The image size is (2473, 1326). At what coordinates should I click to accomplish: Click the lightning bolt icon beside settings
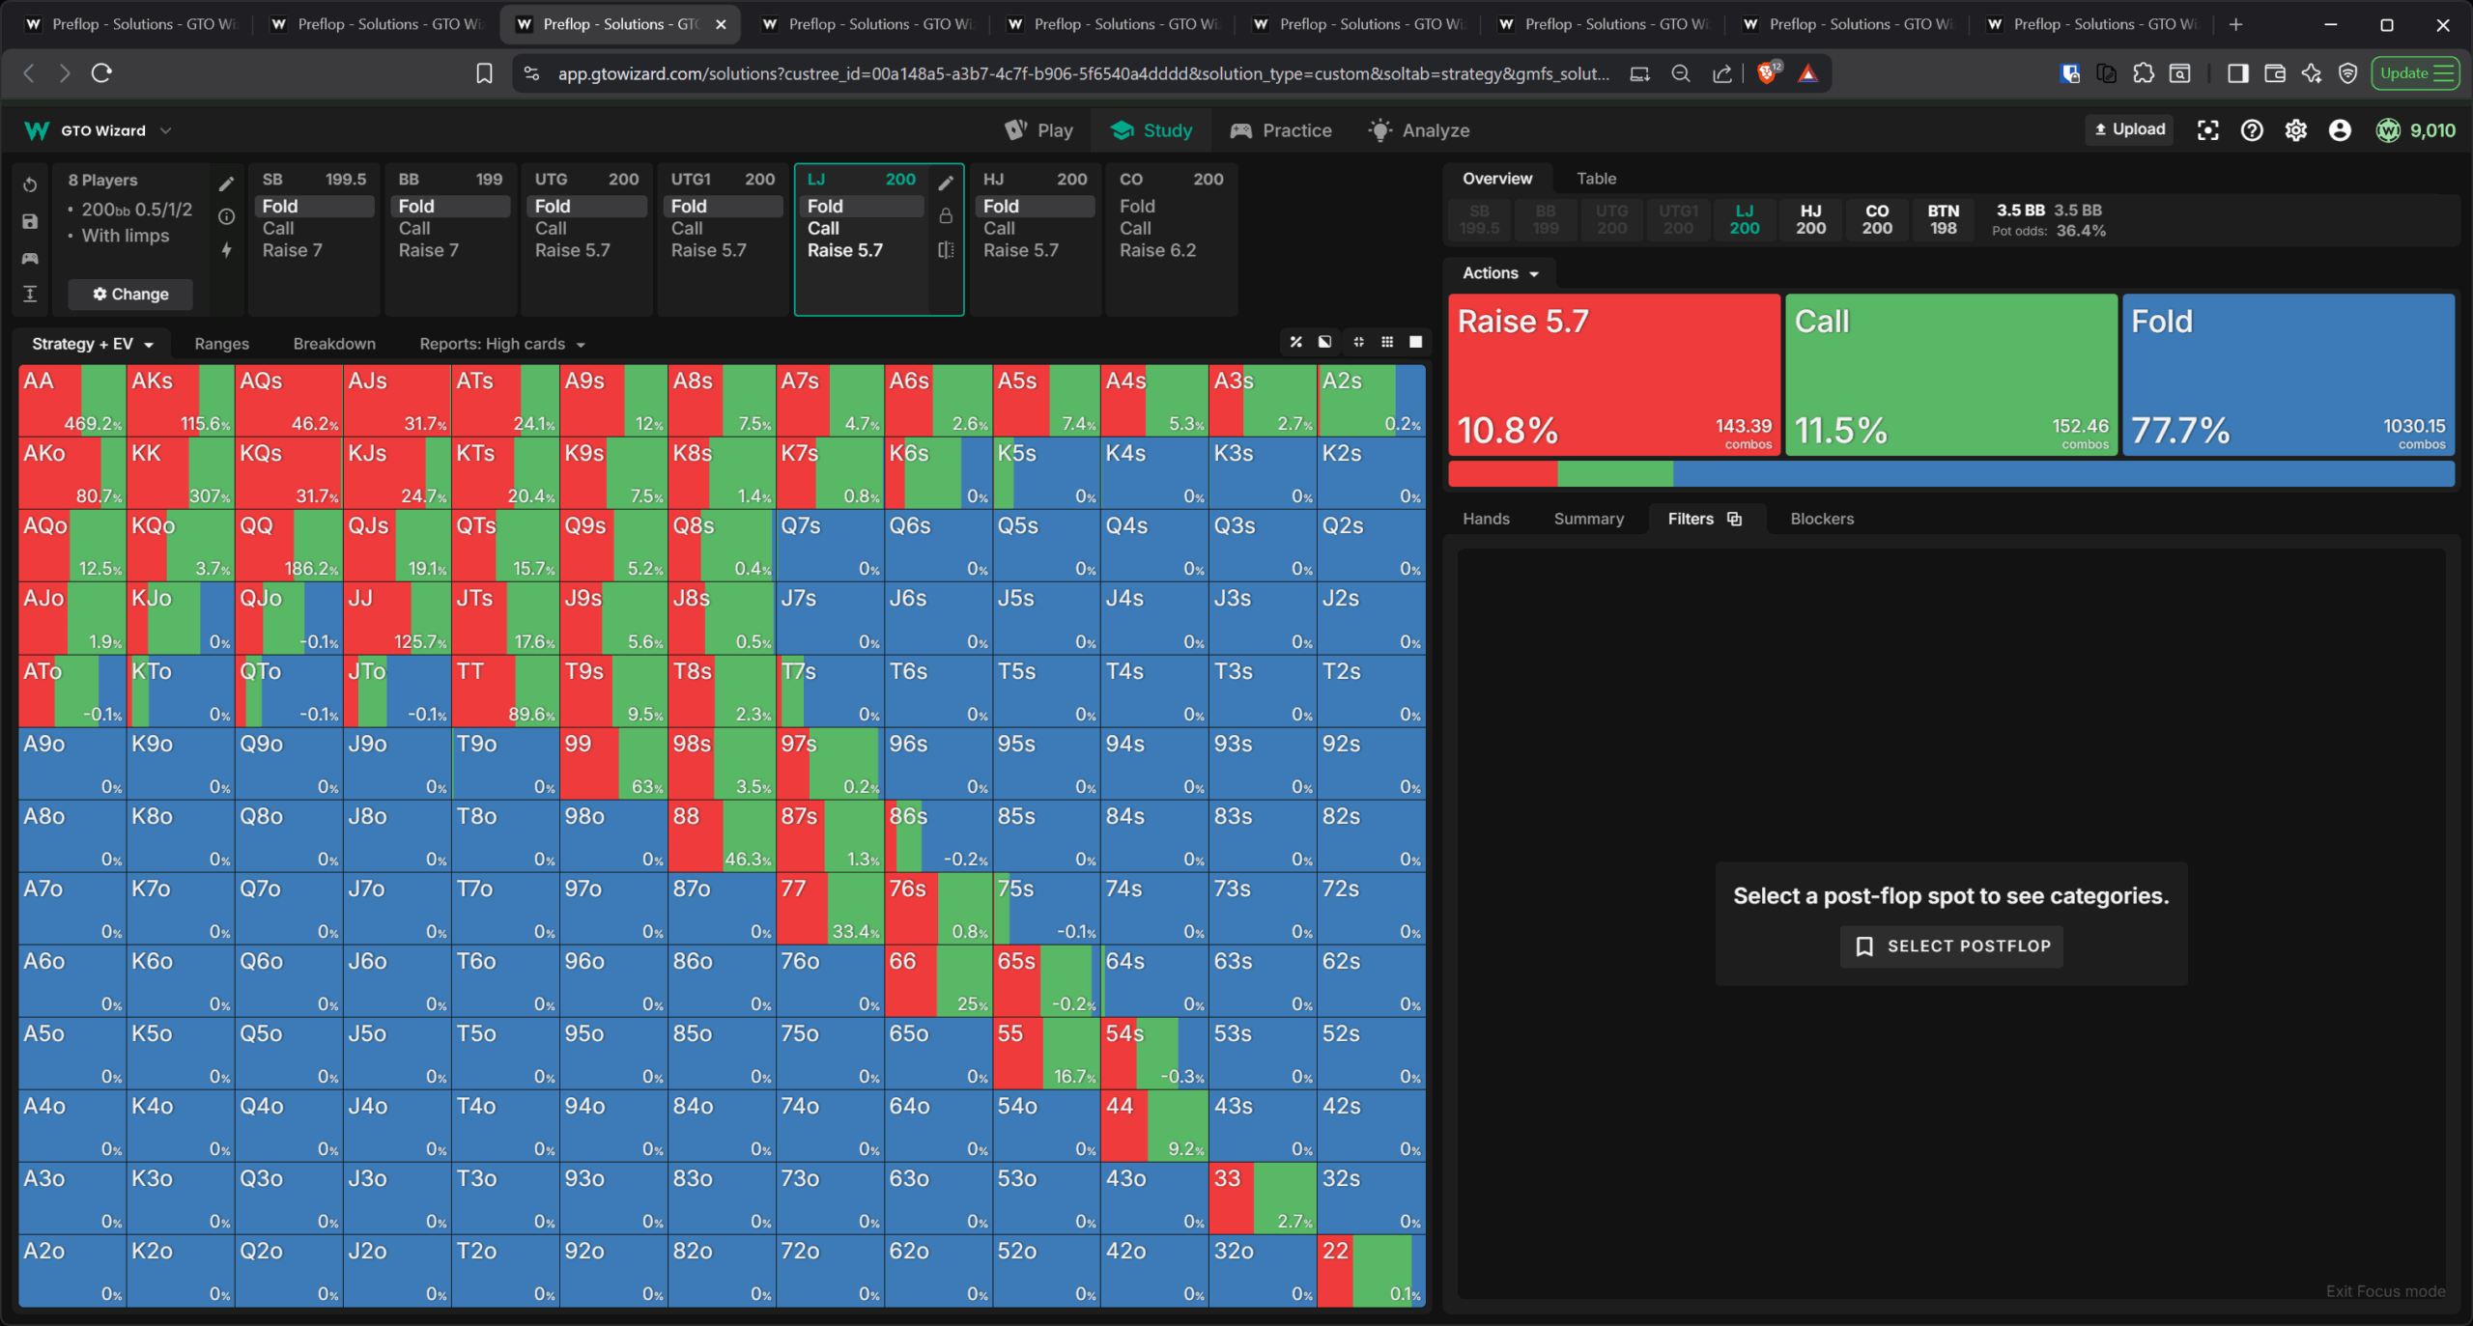pyautogui.click(x=226, y=250)
